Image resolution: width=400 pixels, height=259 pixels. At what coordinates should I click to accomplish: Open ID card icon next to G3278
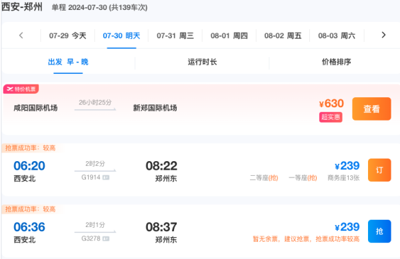point(106,238)
